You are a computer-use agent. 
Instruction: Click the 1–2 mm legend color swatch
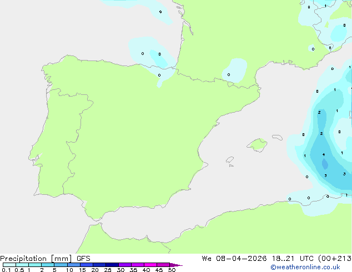(35, 265)
